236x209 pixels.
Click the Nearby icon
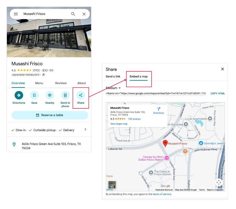pos(50,95)
